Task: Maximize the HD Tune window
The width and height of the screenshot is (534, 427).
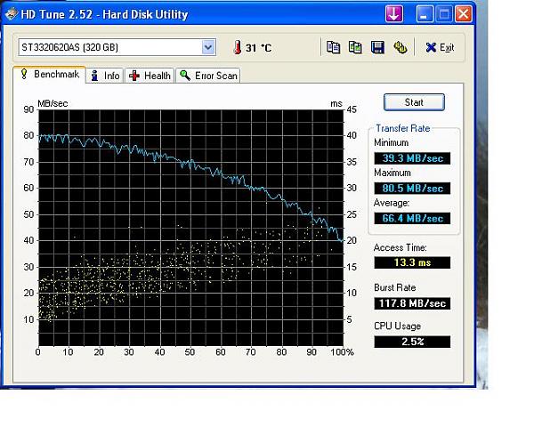Action: point(444,14)
